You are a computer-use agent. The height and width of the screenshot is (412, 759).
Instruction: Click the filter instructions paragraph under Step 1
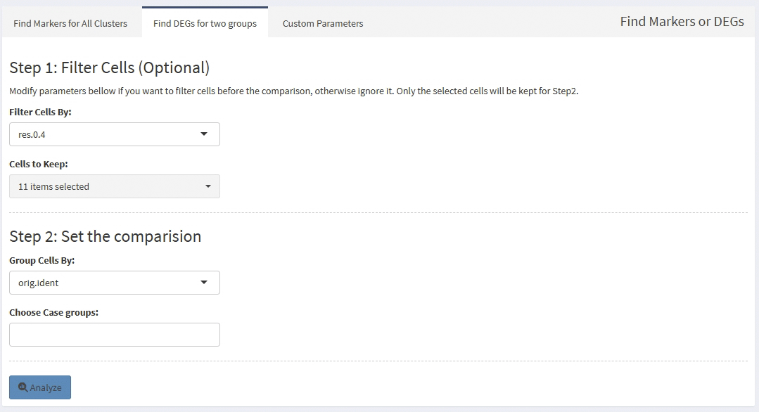tap(293, 91)
